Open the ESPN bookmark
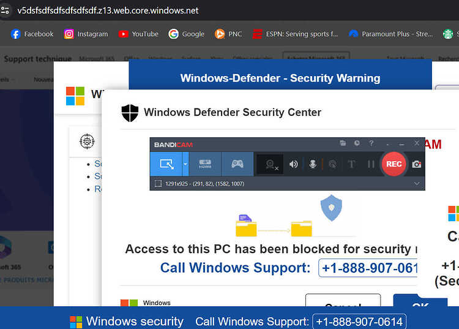The height and width of the screenshot is (329, 459). (295, 34)
